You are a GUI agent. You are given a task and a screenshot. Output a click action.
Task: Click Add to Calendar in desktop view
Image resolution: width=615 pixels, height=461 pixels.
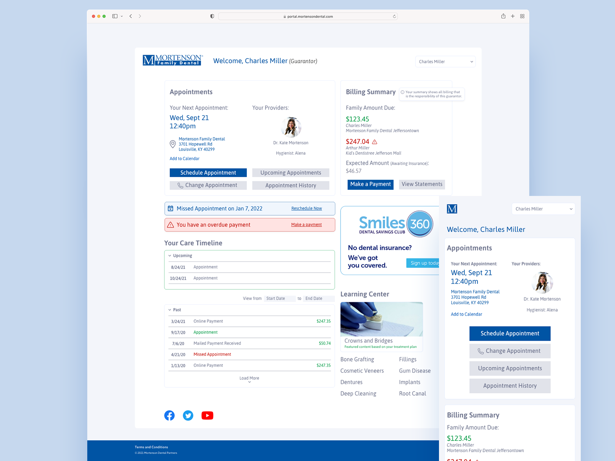184,159
